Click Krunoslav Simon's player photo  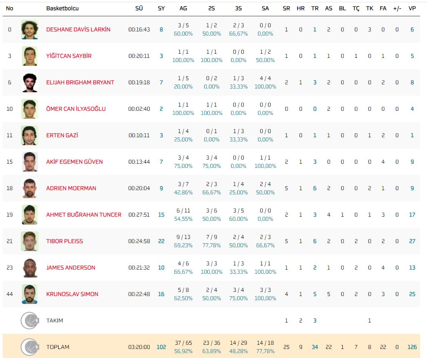coord(29,294)
